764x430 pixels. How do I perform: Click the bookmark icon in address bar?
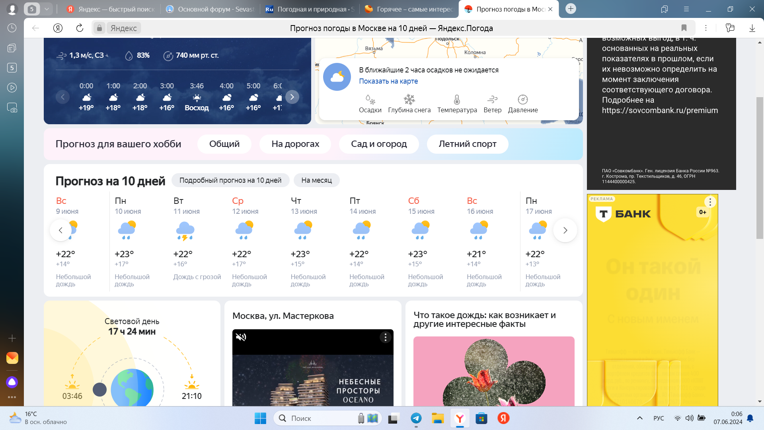tap(684, 28)
